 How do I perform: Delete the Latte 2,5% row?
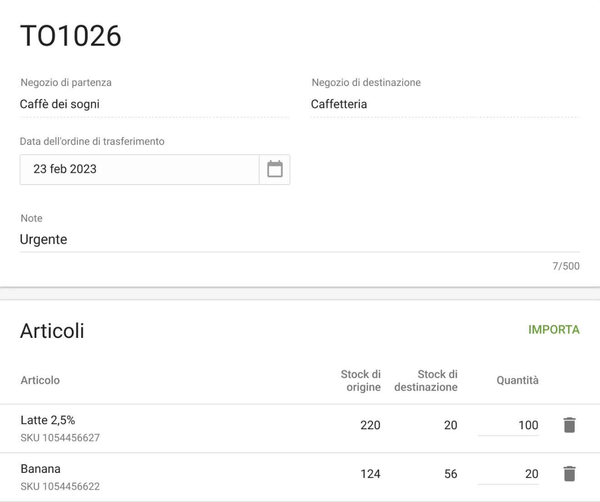coord(569,425)
